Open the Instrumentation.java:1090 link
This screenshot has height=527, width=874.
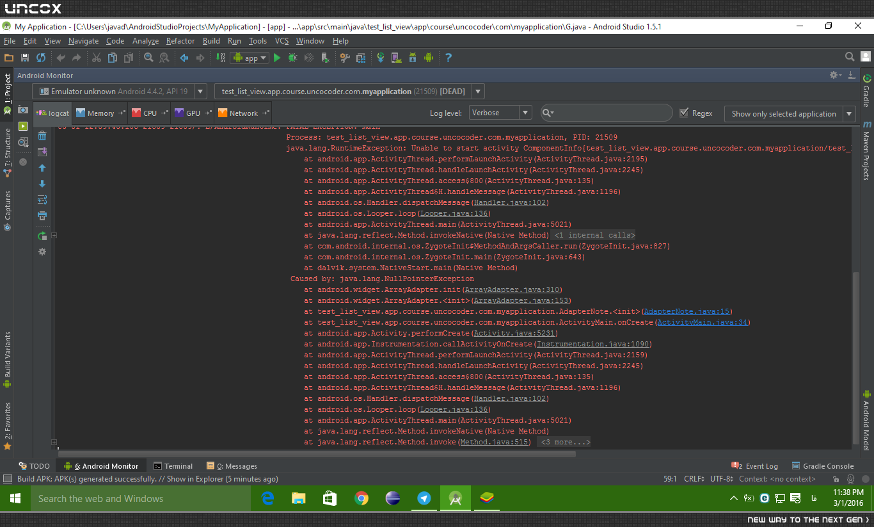tap(592, 344)
